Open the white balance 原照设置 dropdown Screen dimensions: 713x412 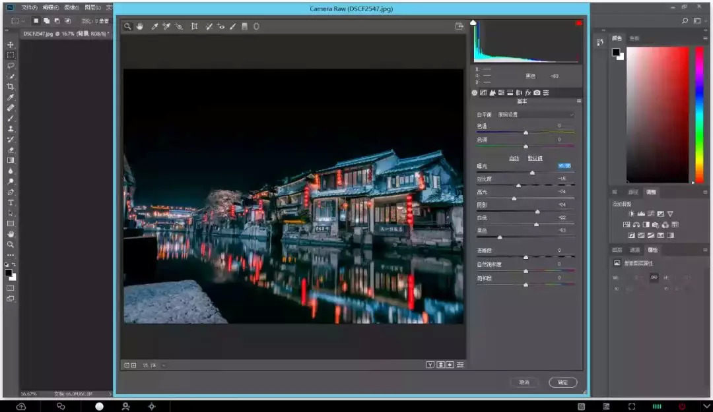coord(535,115)
